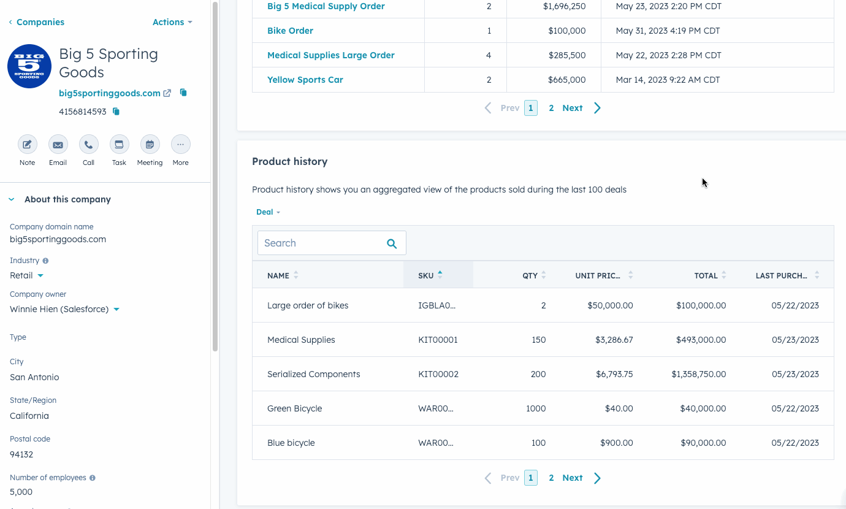Click the $1,358,750.00 total cell
This screenshot has height=509, width=846.
pyautogui.click(x=699, y=374)
